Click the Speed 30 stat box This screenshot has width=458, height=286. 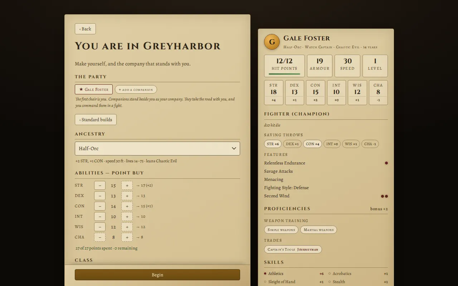click(x=347, y=66)
